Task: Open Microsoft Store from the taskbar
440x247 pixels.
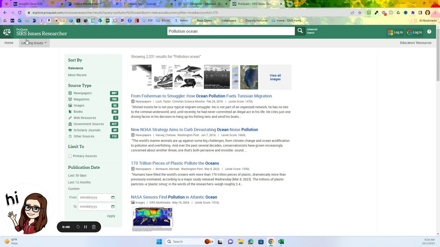Action: coord(261,242)
